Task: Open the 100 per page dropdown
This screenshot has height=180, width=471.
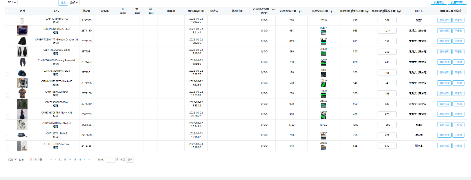Action: coord(12,160)
